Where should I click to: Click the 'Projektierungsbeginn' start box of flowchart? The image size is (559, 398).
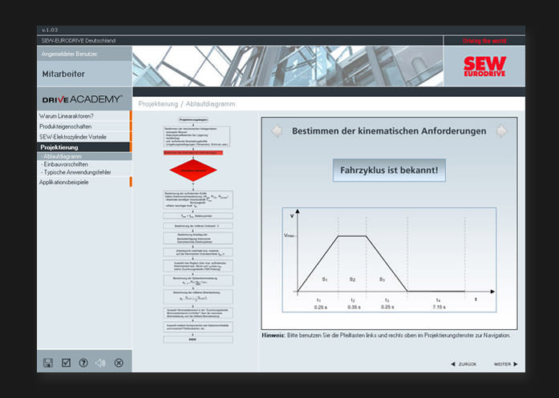point(193,119)
